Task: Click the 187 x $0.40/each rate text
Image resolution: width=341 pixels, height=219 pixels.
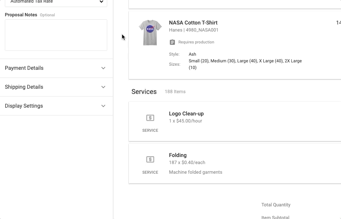Action: [187, 163]
